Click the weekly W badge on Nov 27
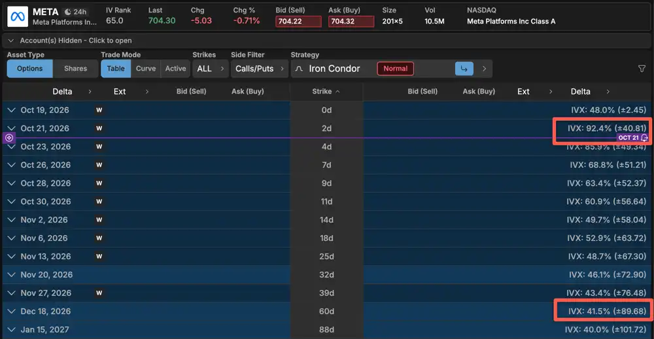Screen dimensions: 654x339 [99, 293]
